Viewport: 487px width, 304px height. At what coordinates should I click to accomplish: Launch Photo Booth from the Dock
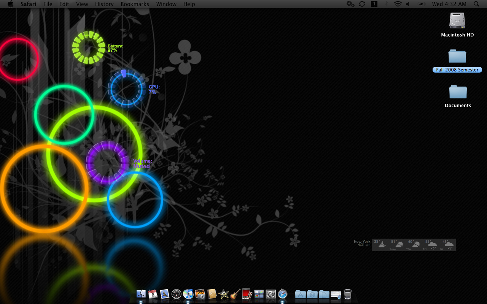[x=247, y=294]
